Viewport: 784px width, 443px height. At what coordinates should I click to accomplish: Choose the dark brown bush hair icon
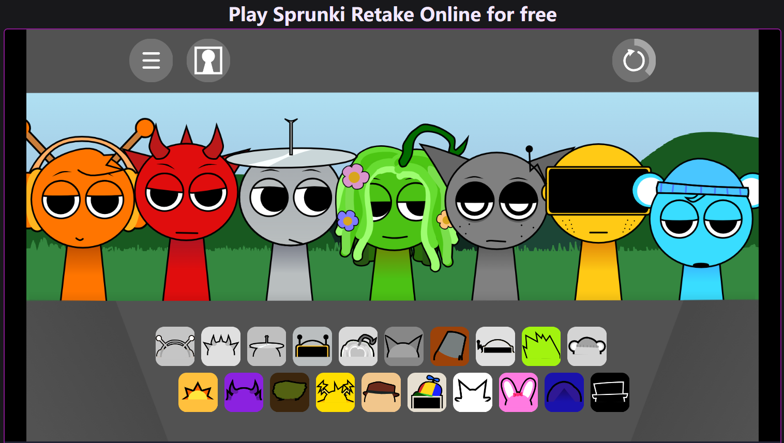coord(290,392)
